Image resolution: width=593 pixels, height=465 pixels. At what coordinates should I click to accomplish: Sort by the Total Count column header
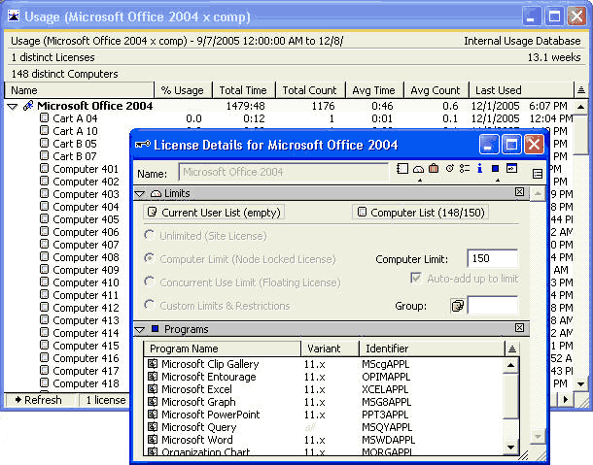tap(310, 90)
